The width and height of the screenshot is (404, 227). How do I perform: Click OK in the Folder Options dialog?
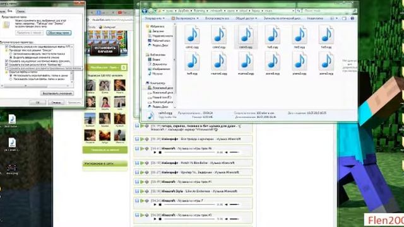(x=37, y=102)
